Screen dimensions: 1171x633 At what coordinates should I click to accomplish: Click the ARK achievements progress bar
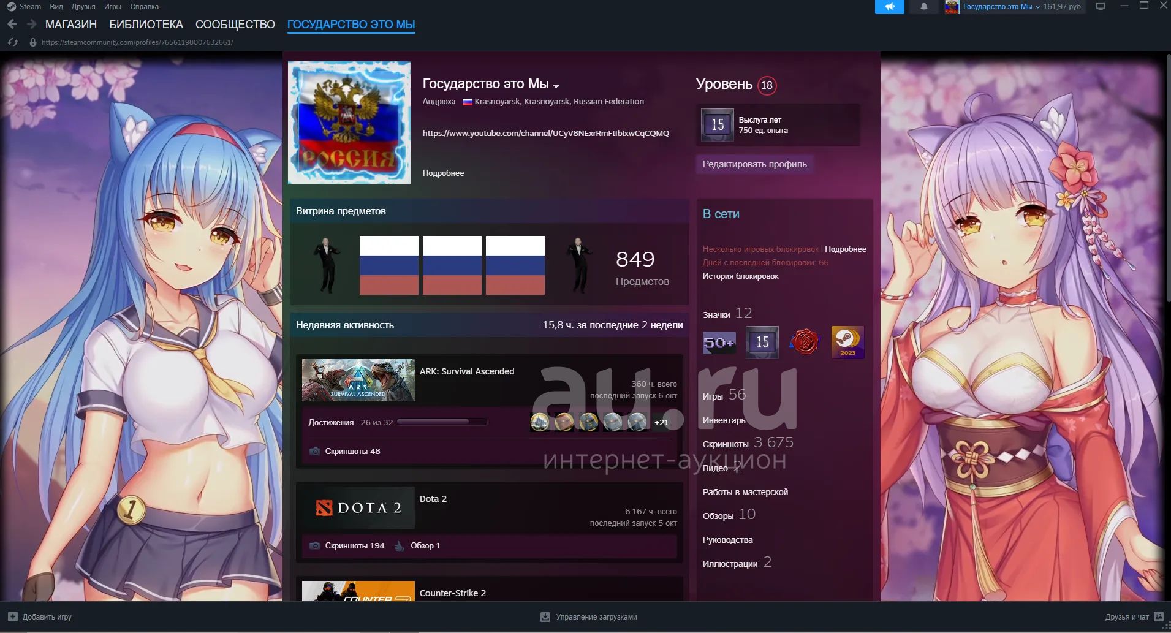tap(442, 422)
